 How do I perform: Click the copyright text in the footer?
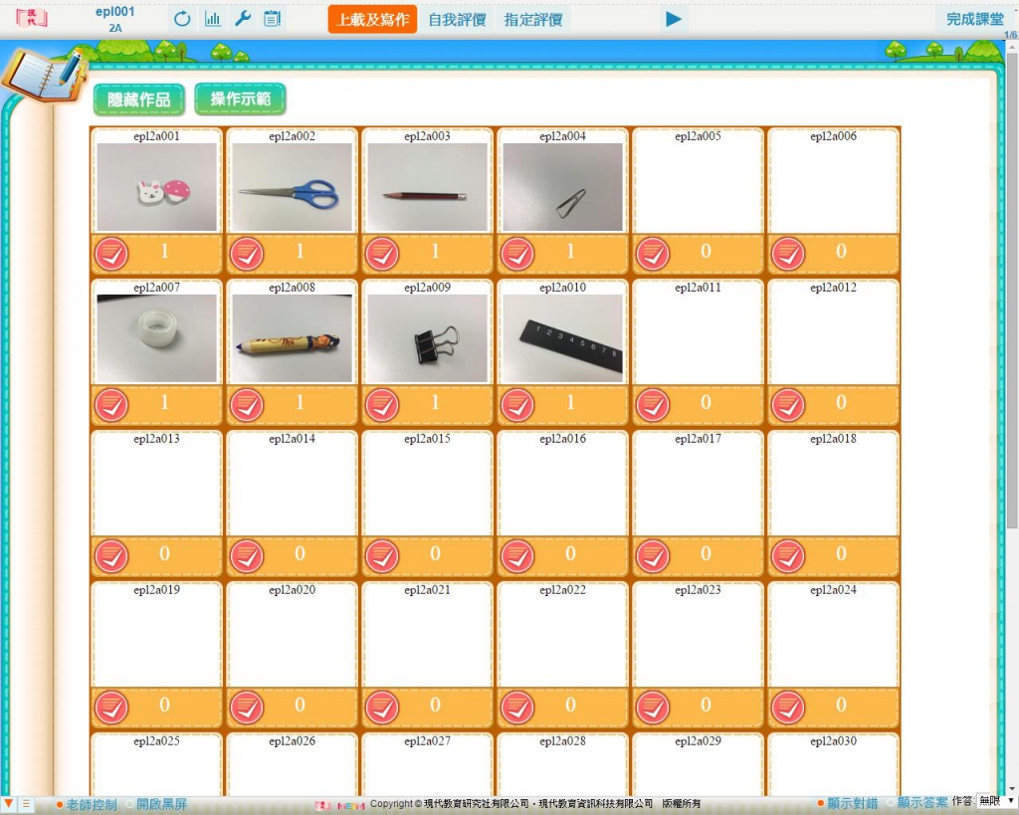click(x=535, y=804)
